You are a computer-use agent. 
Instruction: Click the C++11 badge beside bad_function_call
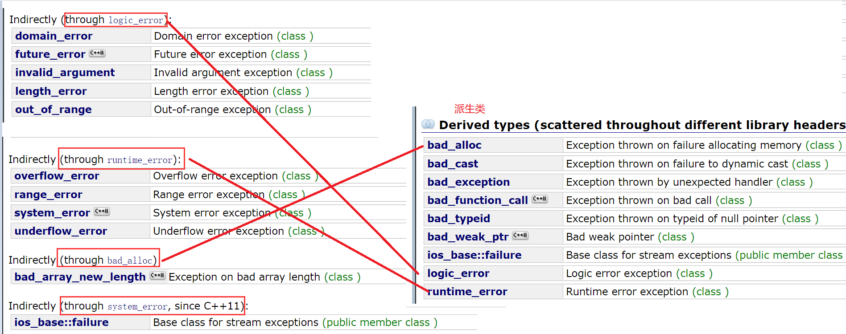point(540,199)
